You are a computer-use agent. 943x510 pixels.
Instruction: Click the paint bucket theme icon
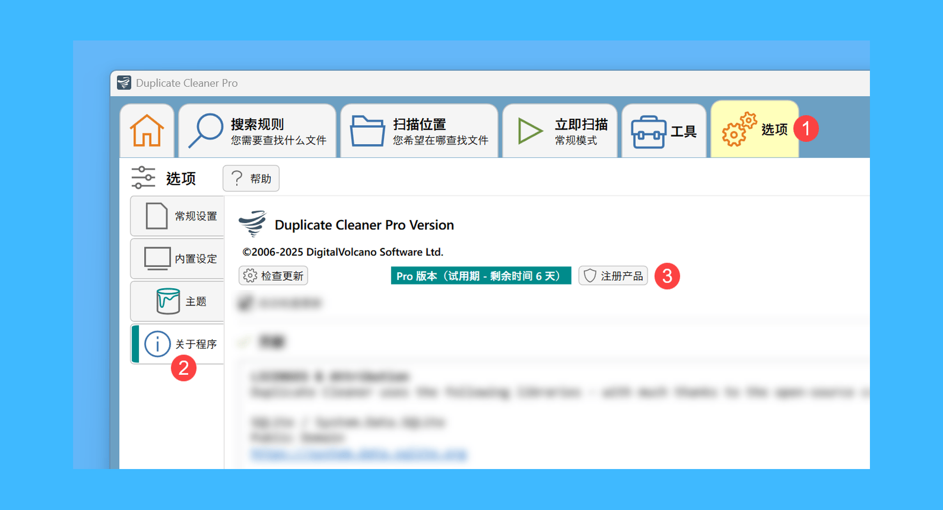tap(168, 301)
